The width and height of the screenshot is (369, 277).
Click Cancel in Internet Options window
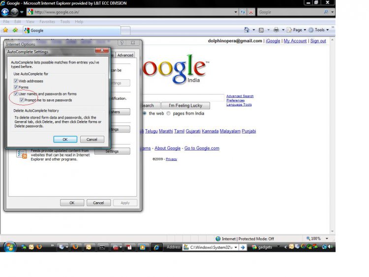[x=98, y=203]
